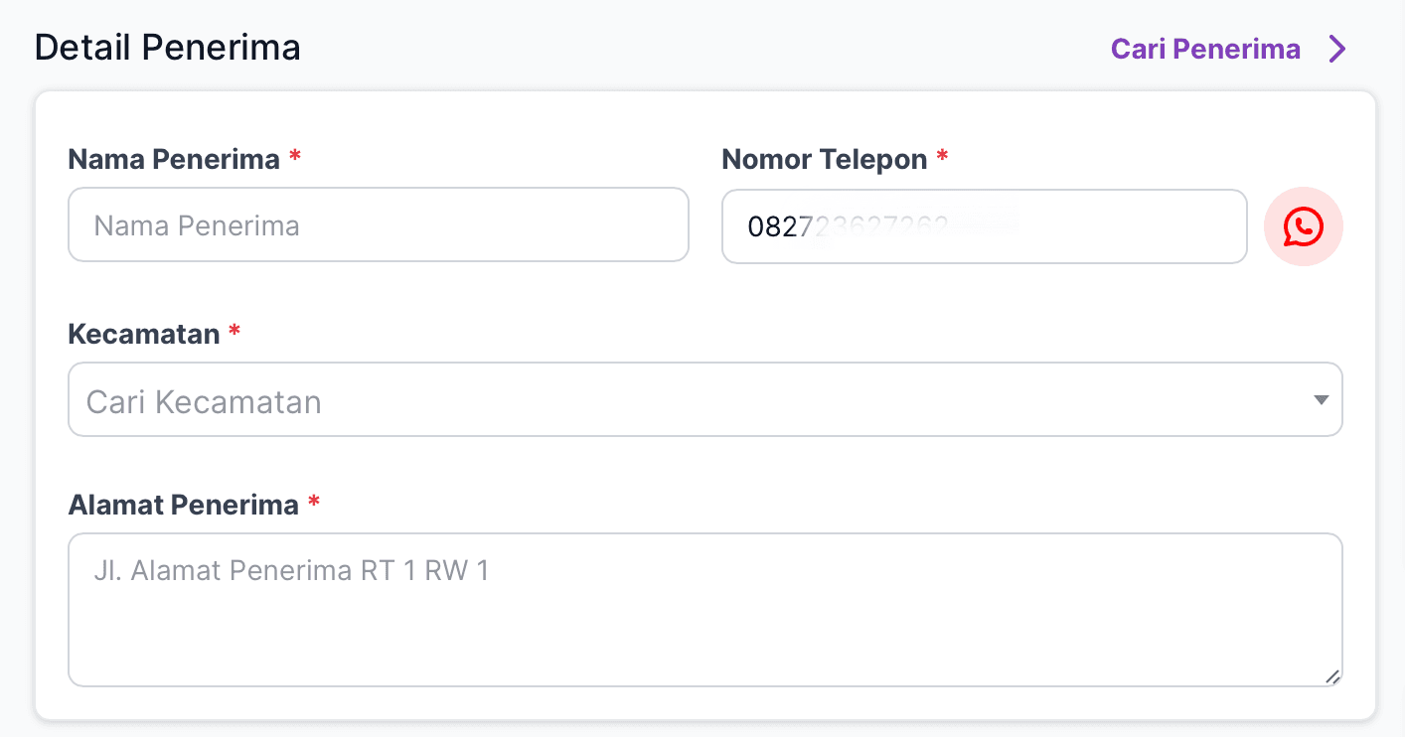Screen dimensions: 1405x737
Task: Click the Jl. Alamat Penerima placeholder text
Action: tap(291, 571)
